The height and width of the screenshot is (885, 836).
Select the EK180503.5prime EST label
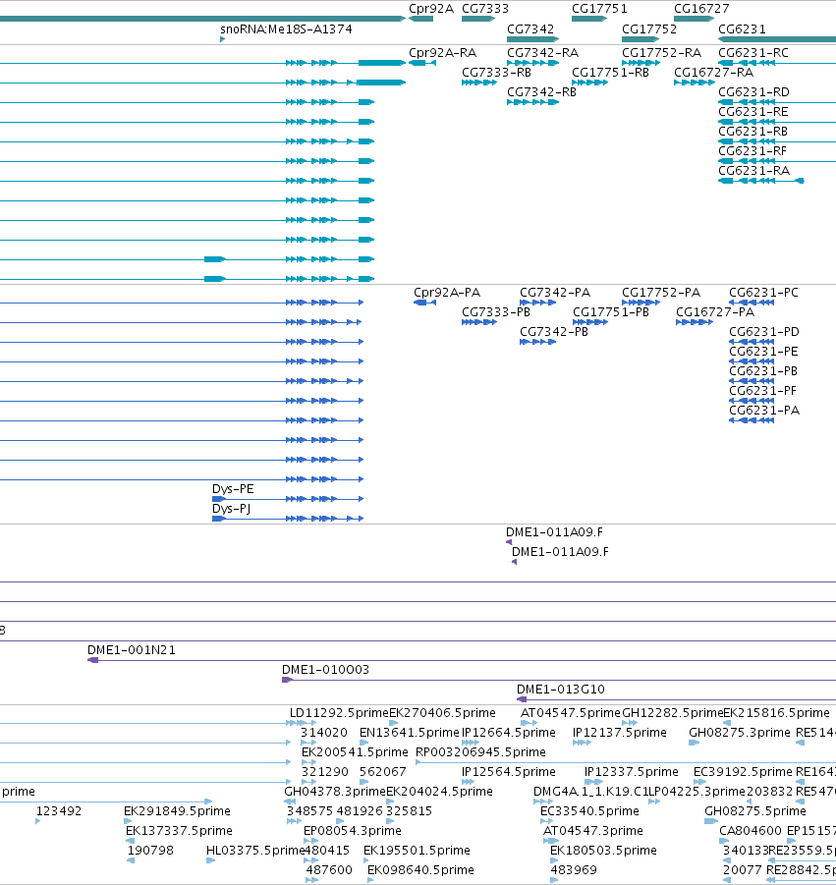click(x=603, y=852)
